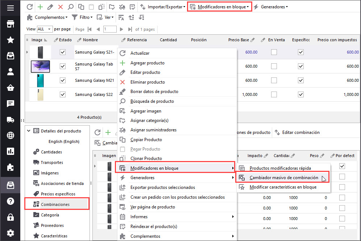
Task: Click the padlock icon in the sidebar
Action: 11,217
